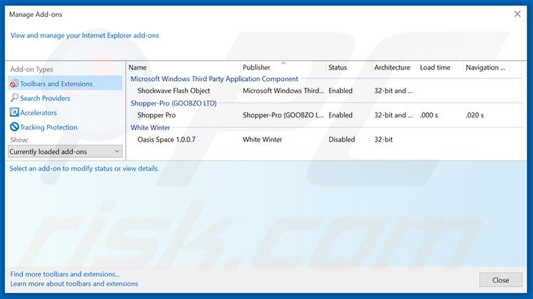This screenshot has width=533, height=299.
Task: Close the Manage Add-ons window with X
Action: click(x=517, y=14)
